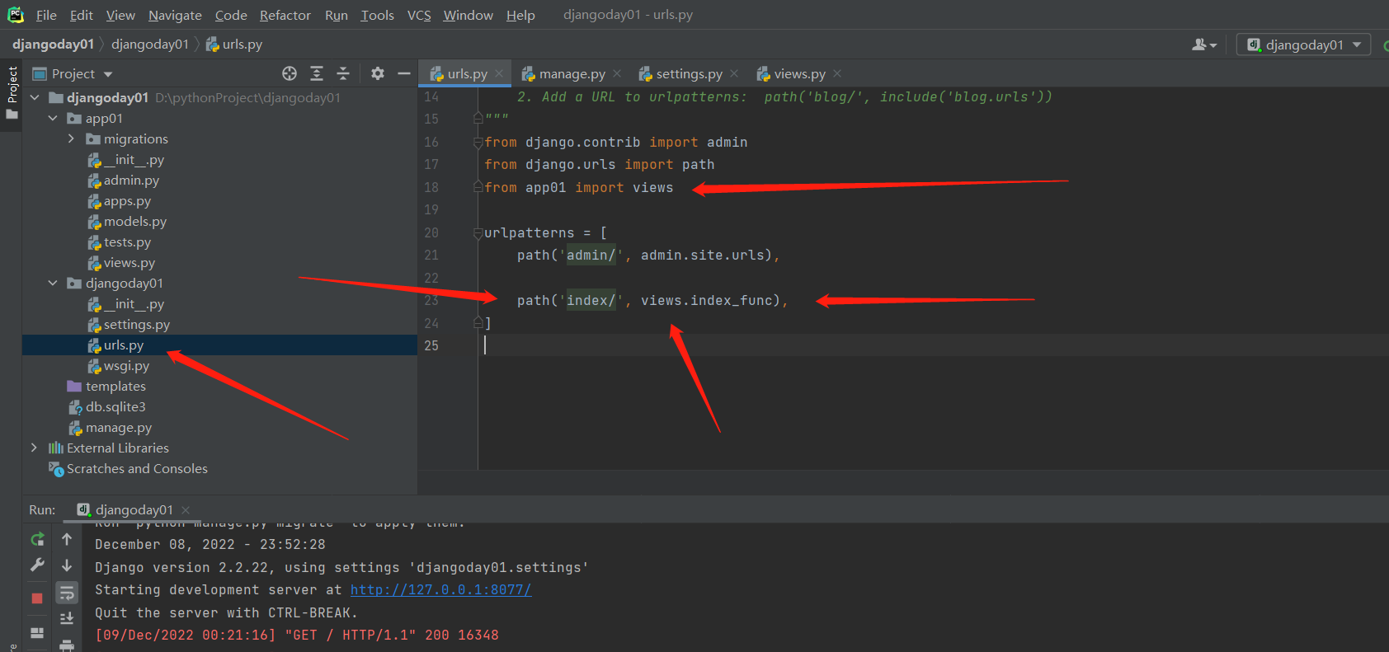Screen dimensions: 1389x652
Task: Click 'views.index_func' in the editor code
Action: (707, 301)
